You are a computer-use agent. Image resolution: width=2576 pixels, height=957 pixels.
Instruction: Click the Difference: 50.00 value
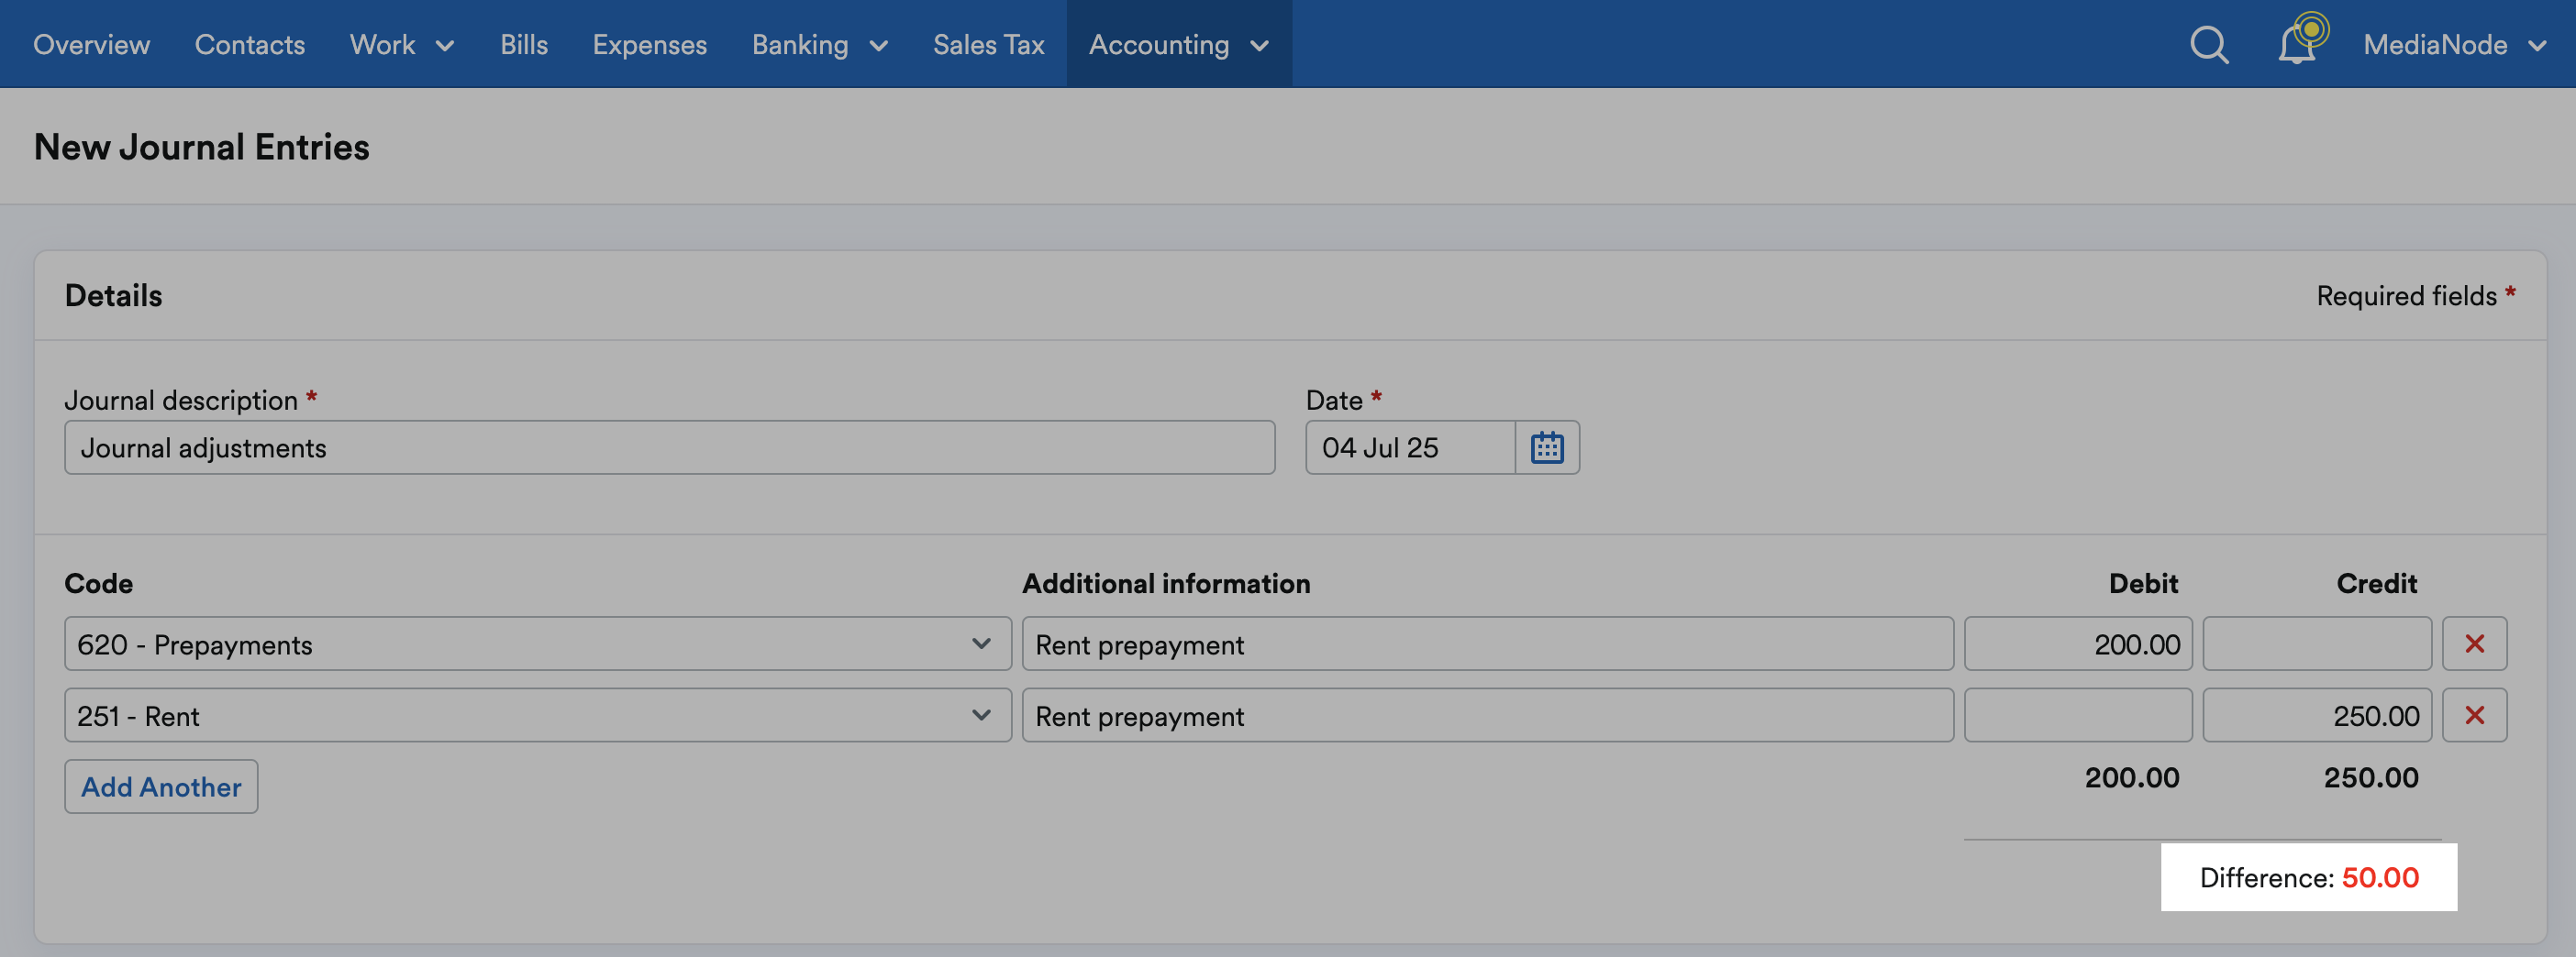2308,877
